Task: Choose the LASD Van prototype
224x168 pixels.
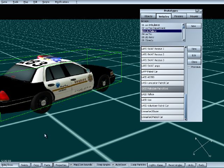Action: [x=162, y=100]
